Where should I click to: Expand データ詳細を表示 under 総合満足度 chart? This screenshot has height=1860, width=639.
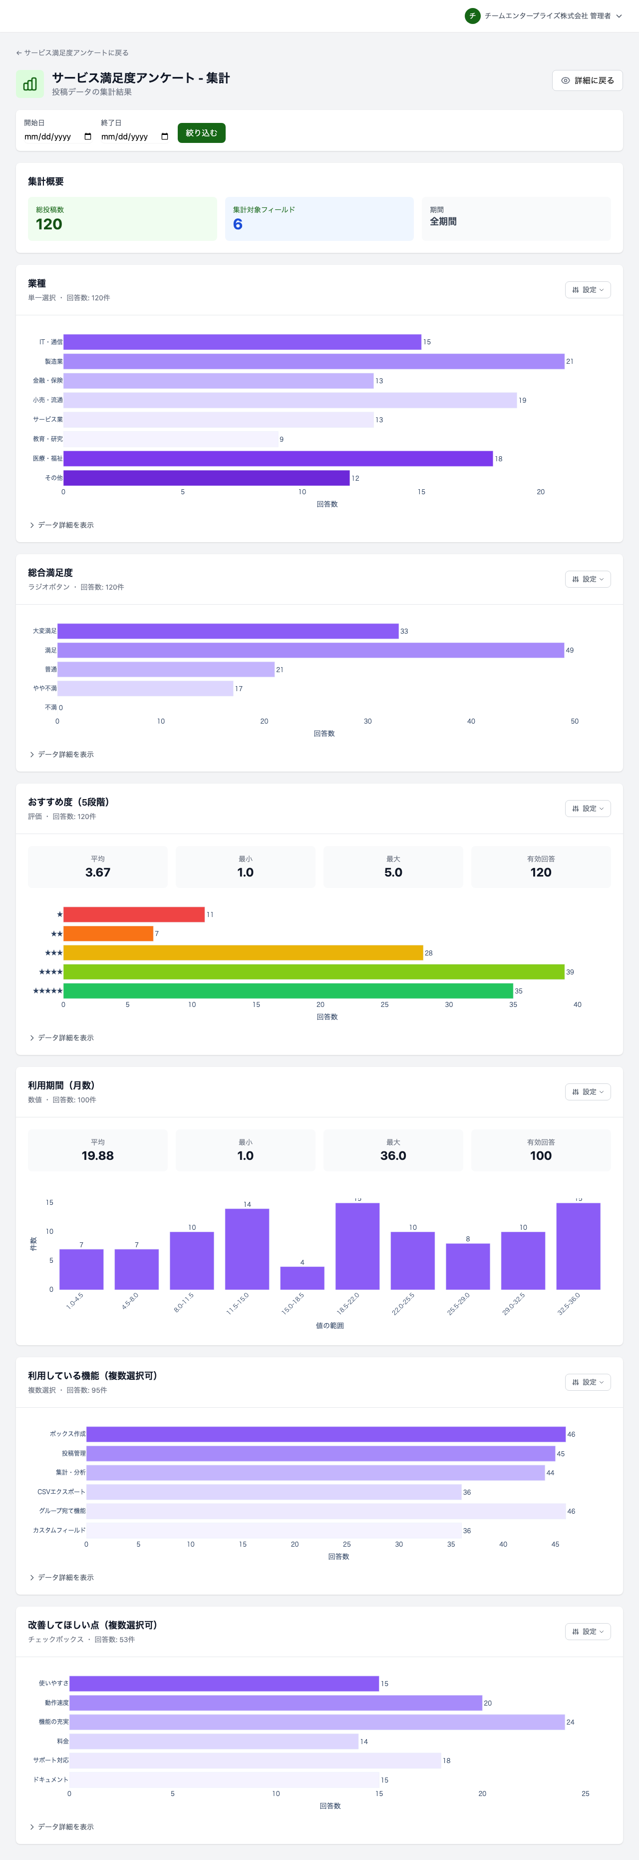[x=62, y=755]
